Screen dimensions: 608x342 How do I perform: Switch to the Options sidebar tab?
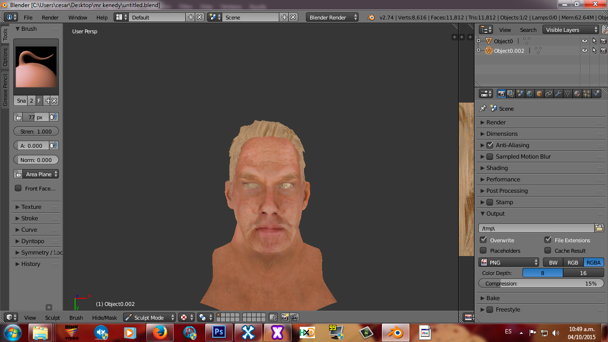(5, 57)
